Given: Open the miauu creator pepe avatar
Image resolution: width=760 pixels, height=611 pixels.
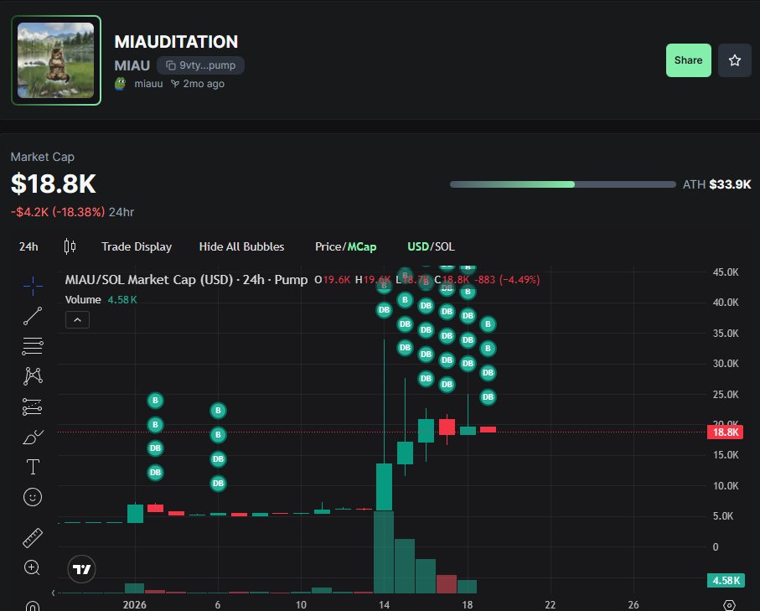Looking at the screenshot, I should (120, 84).
